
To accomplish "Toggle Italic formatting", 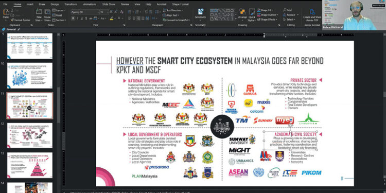I will click(x=77, y=19).
